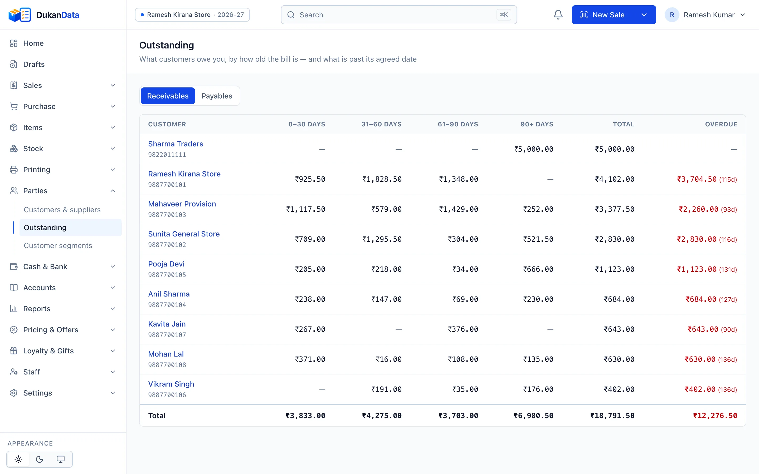Screen dimensions: 759x474
Task: Click the Home grid icon
Action: pyautogui.click(x=13, y=43)
